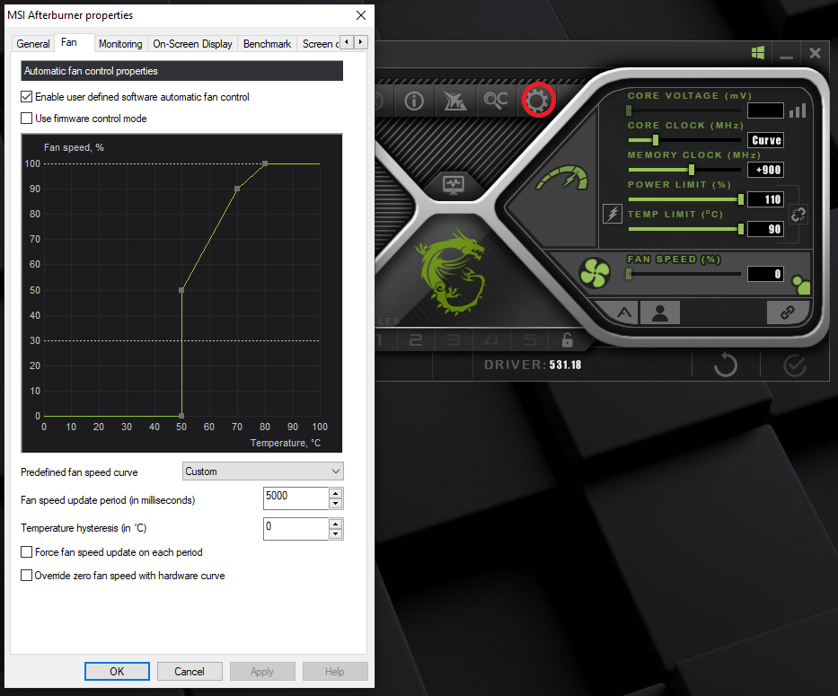Click the profile lock icon
The height and width of the screenshot is (696, 838).
(567, 339)
